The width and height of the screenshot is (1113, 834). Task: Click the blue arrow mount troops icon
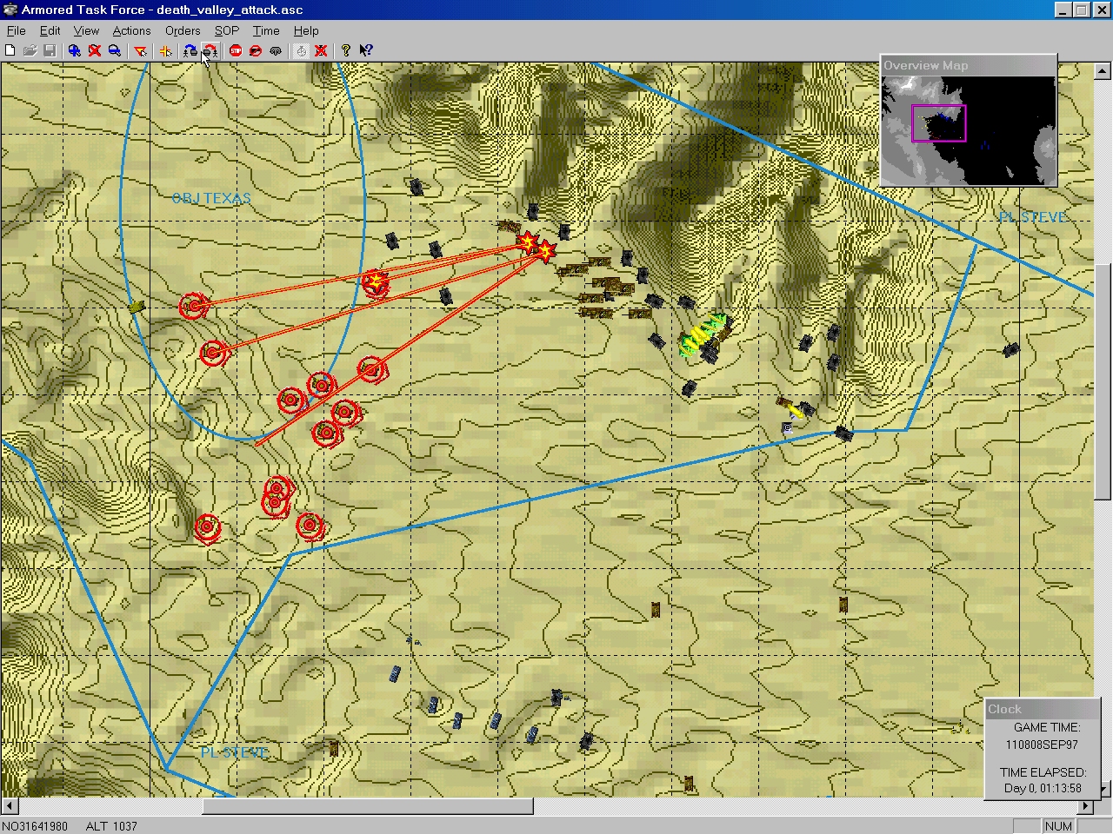pyautogui.click(x=190, y=50)
